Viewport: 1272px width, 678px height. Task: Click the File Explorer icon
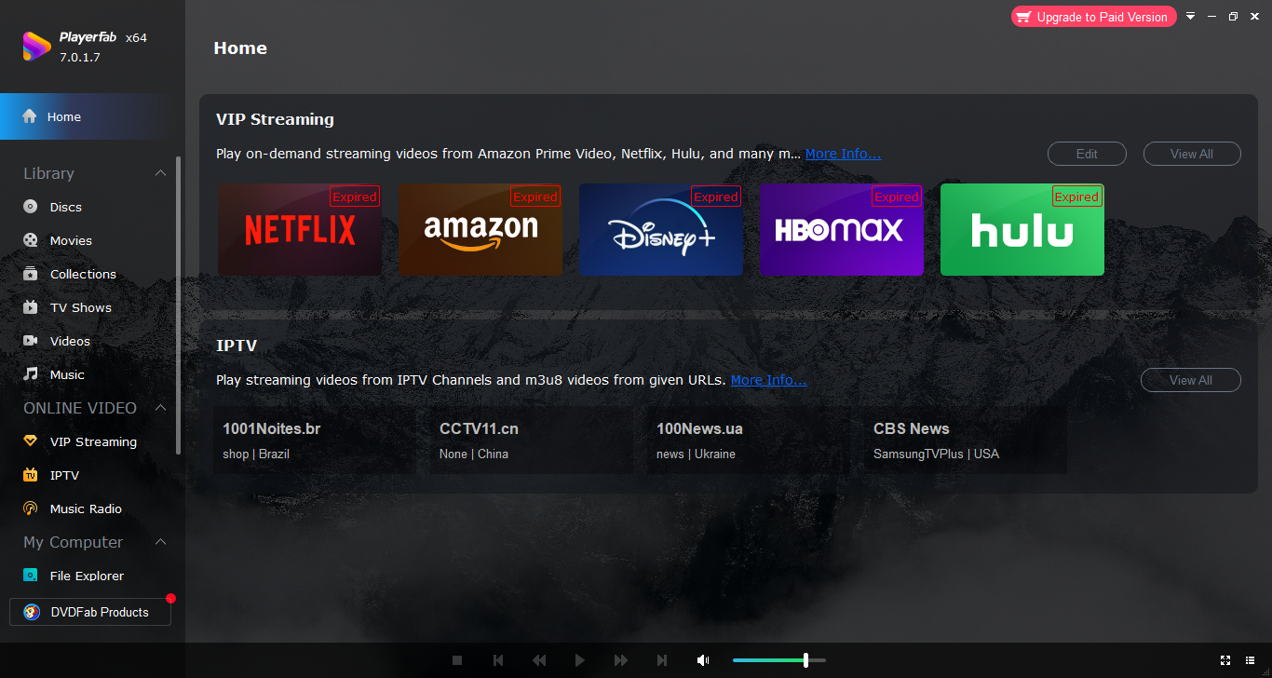pyautogui.click(x=31, y=576)
